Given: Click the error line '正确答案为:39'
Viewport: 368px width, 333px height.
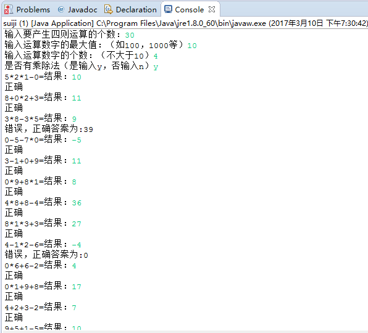Looking at the screenshot, I should pos(49,129).
